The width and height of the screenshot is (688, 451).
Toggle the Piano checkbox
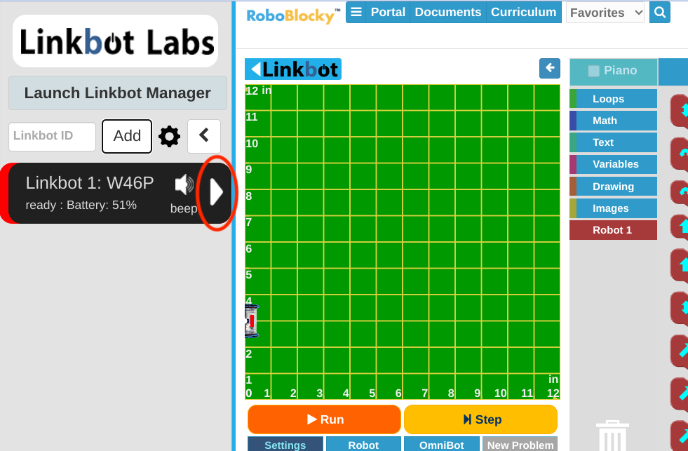tap(594, 71)
